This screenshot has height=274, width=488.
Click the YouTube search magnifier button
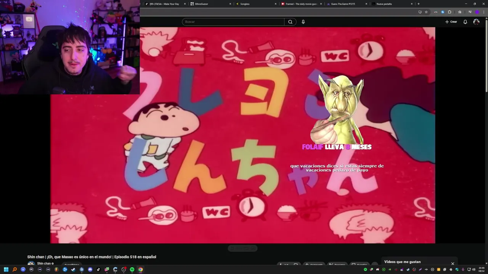coord(290,22)
